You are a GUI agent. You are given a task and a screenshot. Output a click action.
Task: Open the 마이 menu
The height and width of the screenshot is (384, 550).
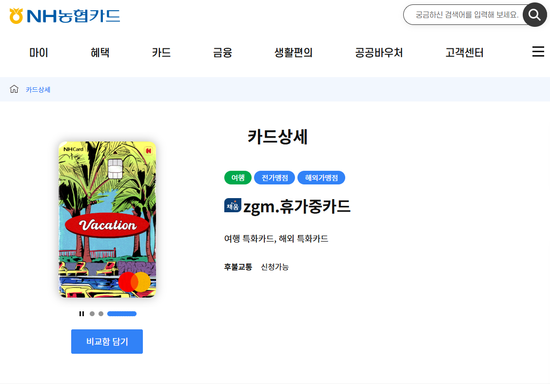(x=39, y=53)
